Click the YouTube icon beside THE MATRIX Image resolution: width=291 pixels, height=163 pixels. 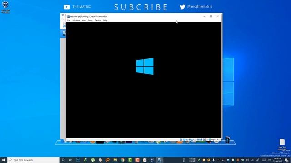click(x=67, y=7)
